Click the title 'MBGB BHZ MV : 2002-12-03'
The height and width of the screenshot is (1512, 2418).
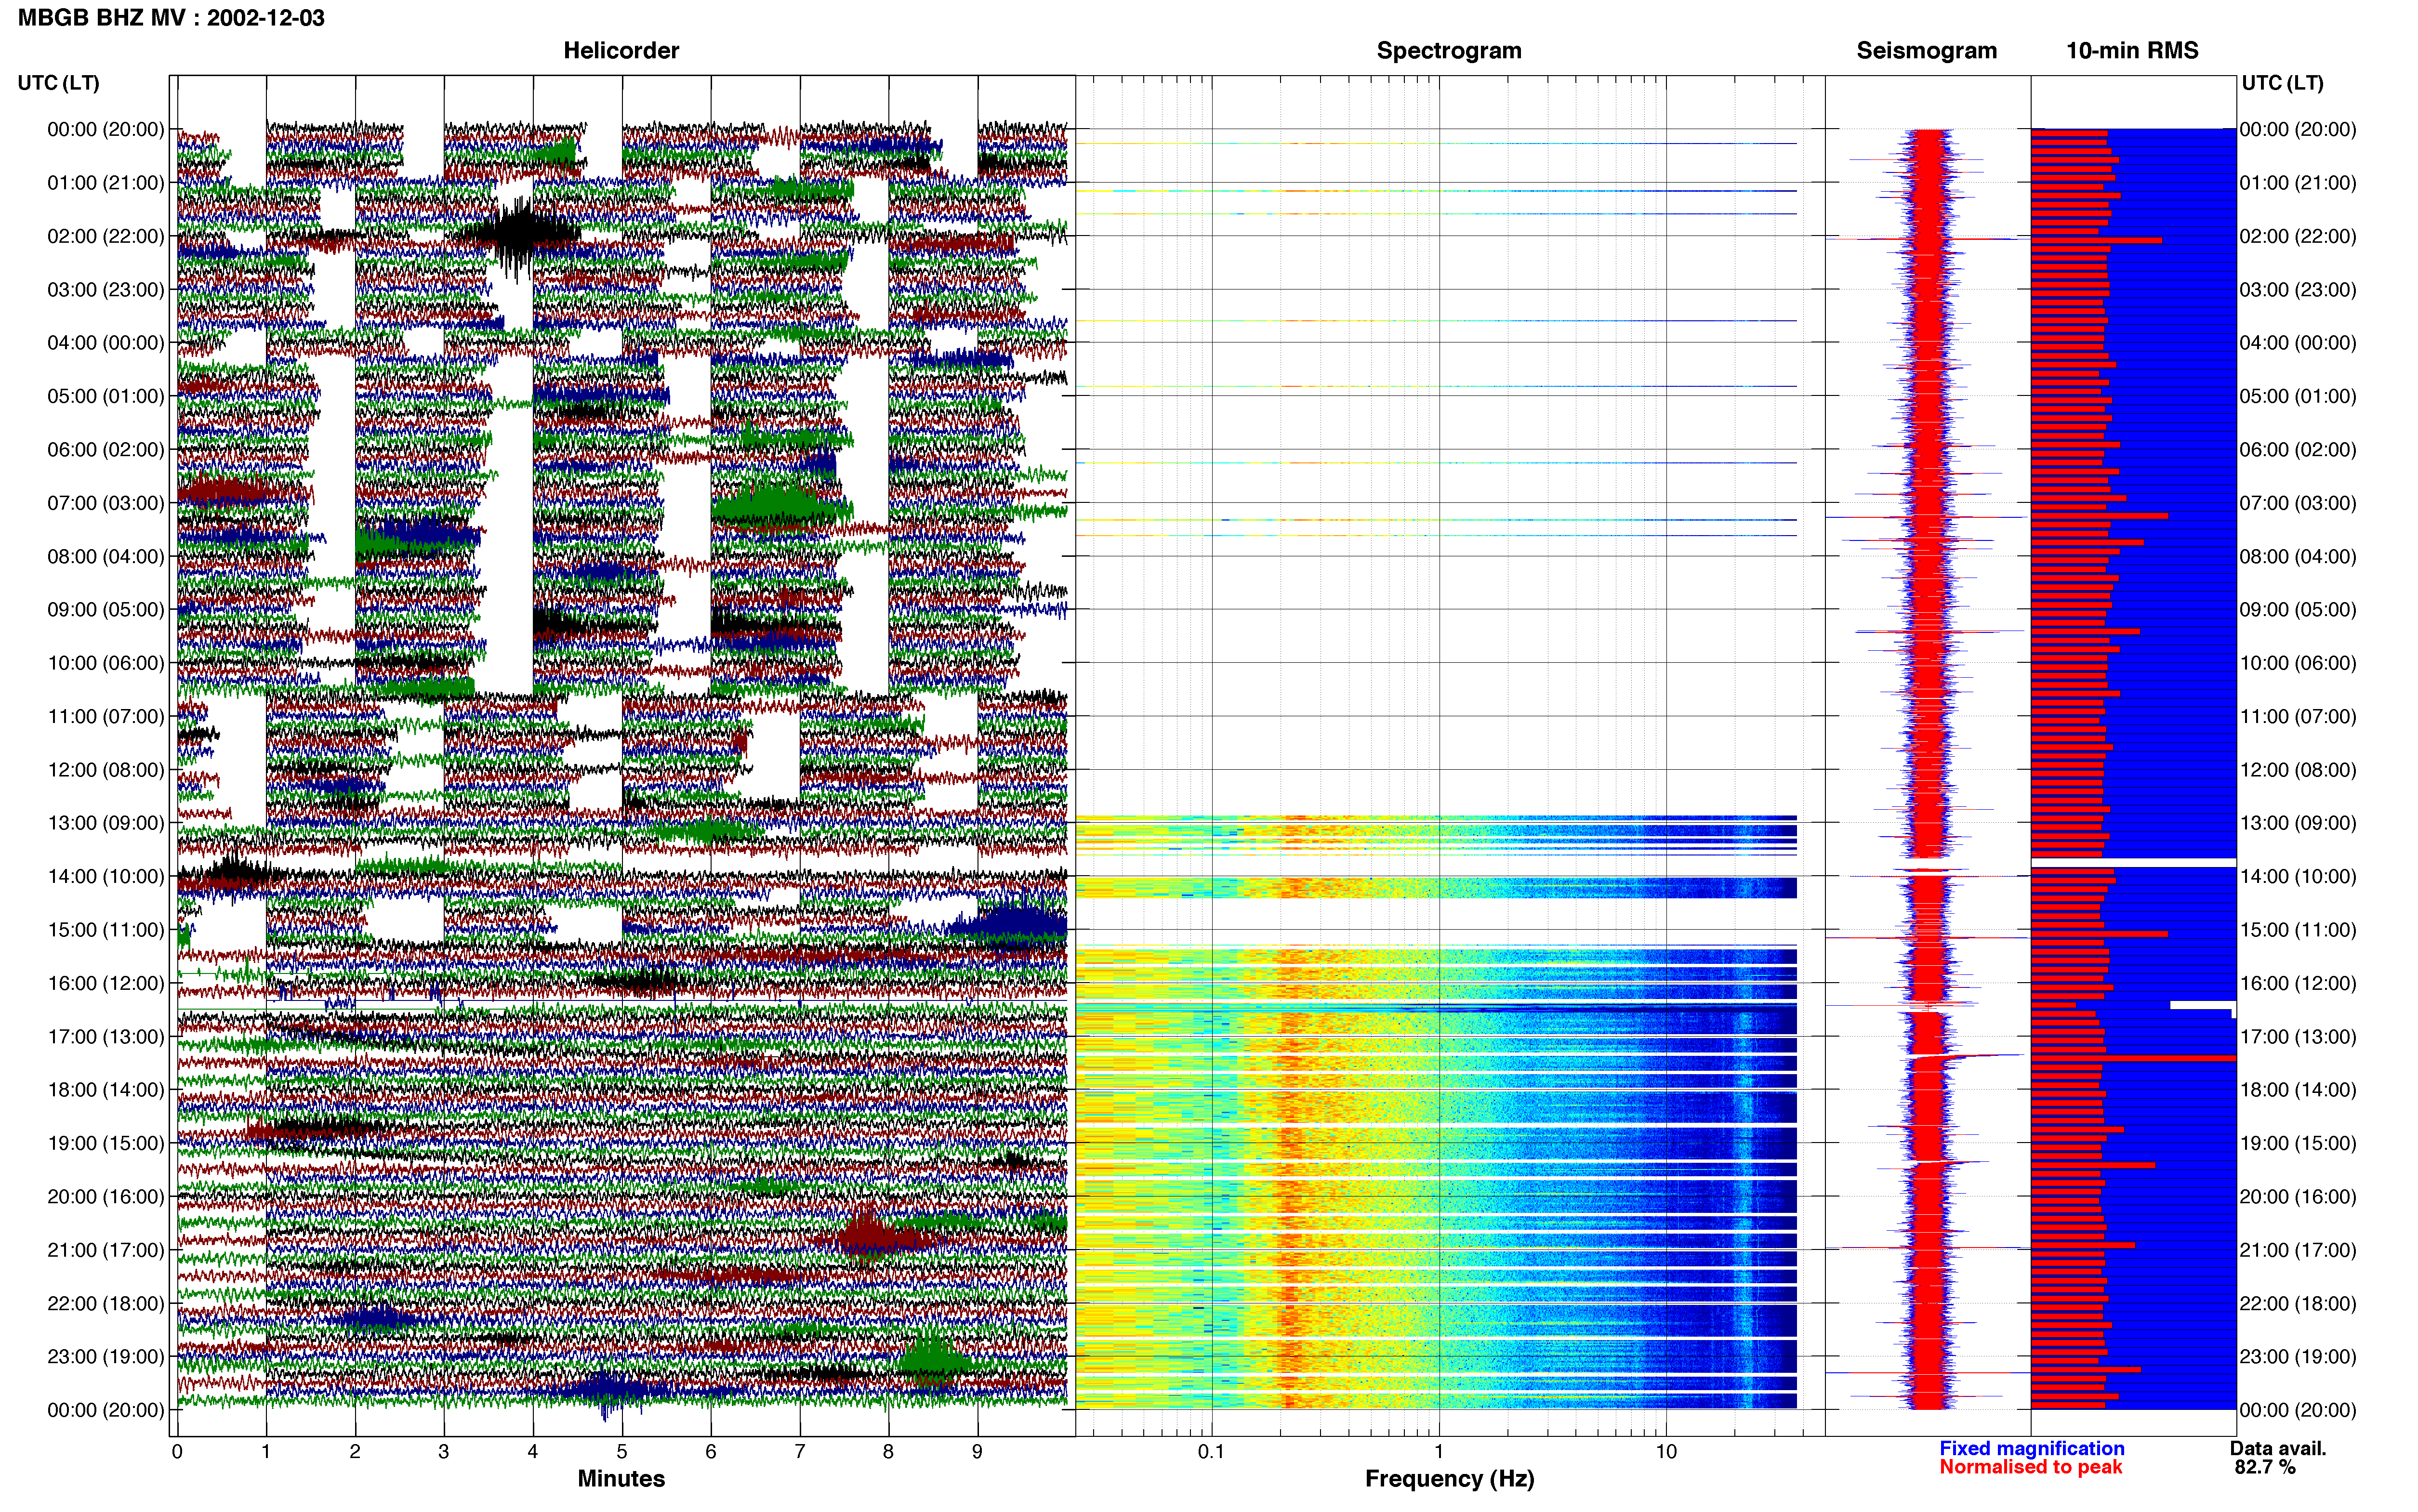pyautogui.click(x=171, y=18)
